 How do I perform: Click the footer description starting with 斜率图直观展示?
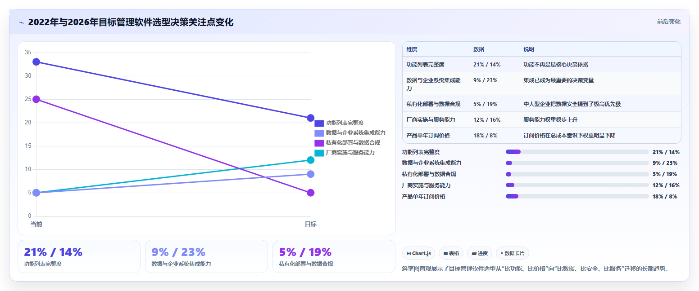click(536, 269)
